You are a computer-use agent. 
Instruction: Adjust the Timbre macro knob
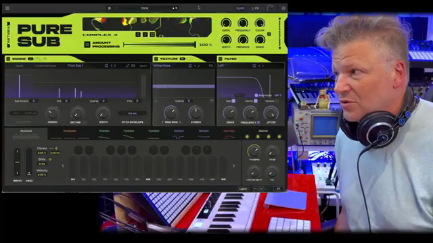click(x=254, y=151)
